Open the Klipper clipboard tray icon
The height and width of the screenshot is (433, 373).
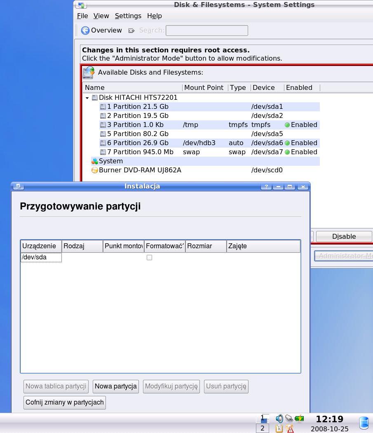tap(279, 429)
